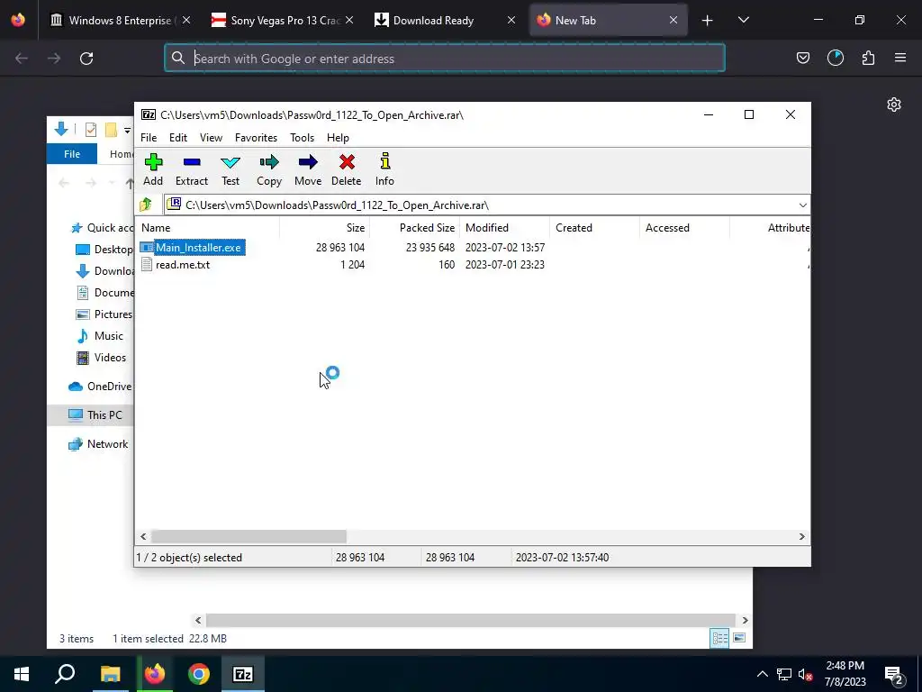Click the Explorer horizontal scrollbar thumb

[x=470, y=620]
